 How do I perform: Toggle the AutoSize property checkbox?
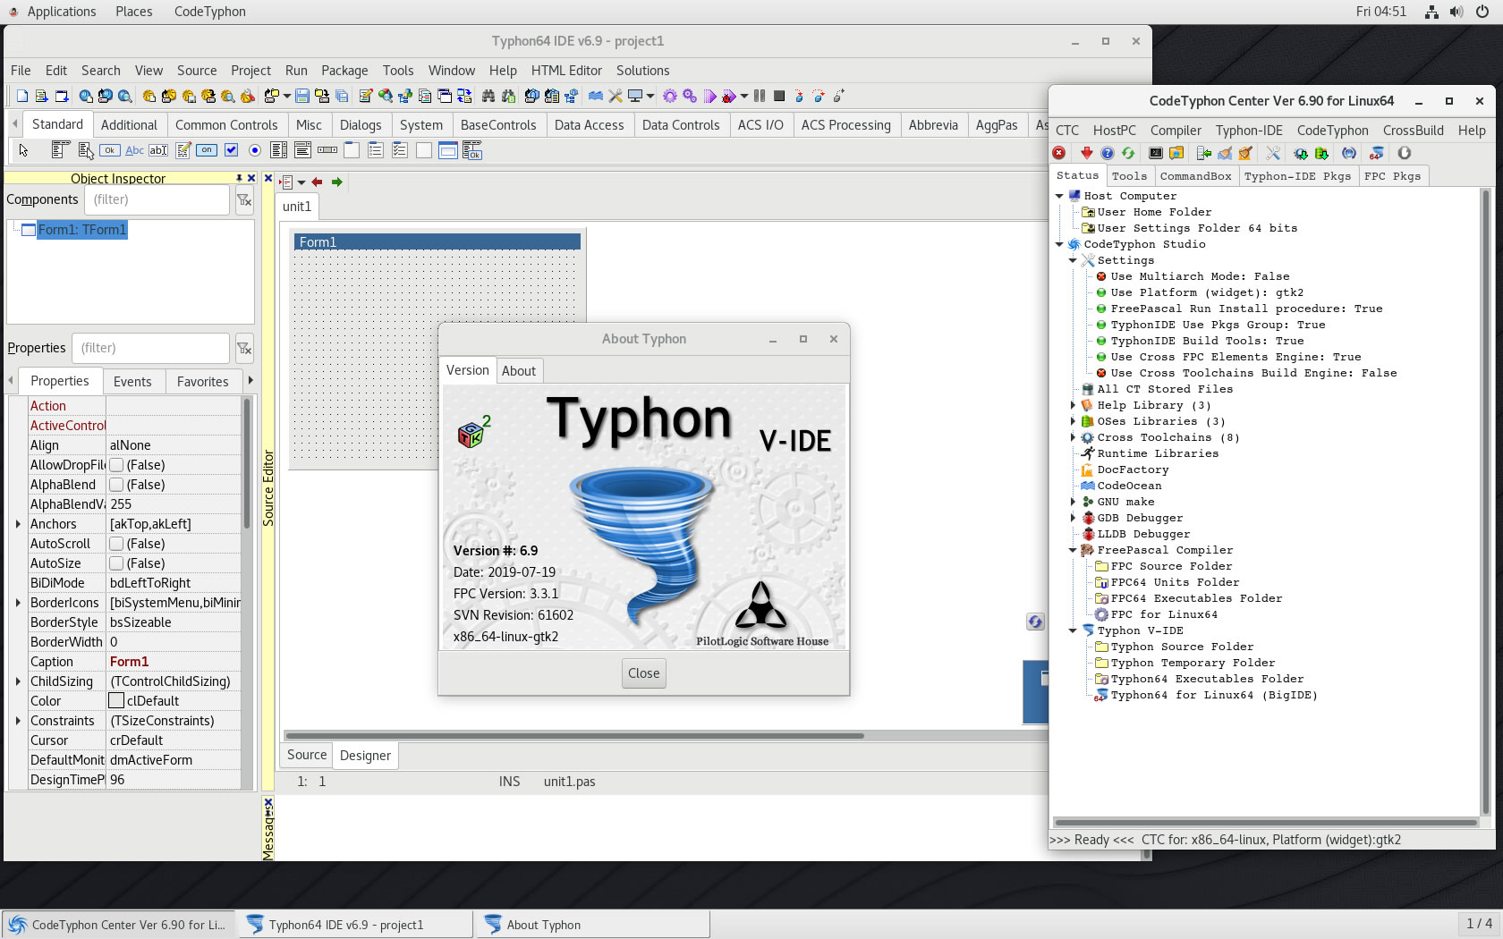[116, 563]
